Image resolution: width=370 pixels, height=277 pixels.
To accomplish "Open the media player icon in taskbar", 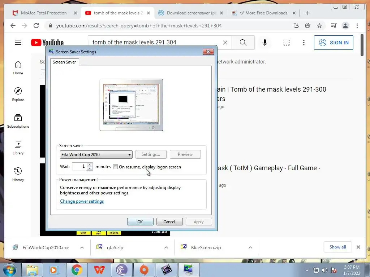I will point(54,270).
